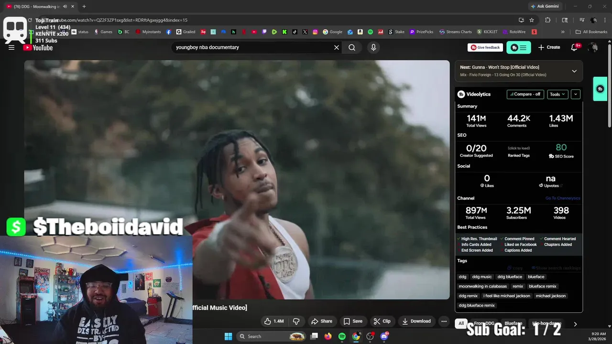Bookmark this page with star icon
612x344 pixels.
click(532, 20)
